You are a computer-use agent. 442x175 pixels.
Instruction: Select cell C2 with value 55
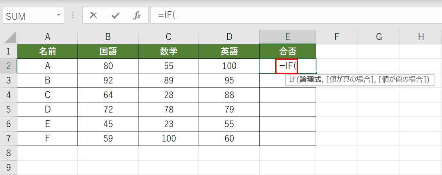coord(168,66)
